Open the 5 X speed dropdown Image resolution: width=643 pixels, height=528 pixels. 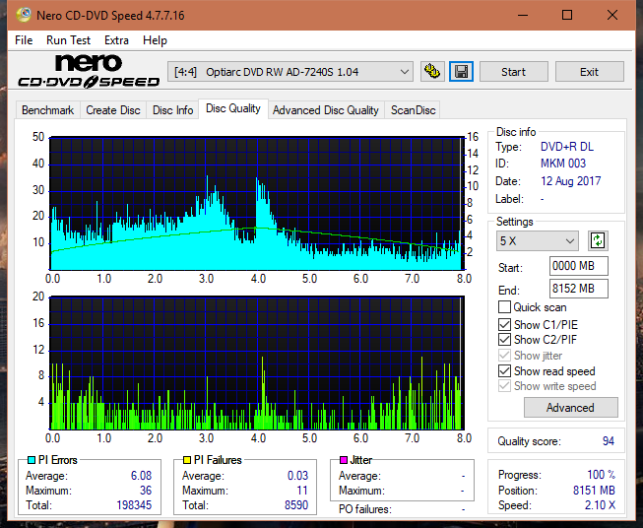[538, 240]
